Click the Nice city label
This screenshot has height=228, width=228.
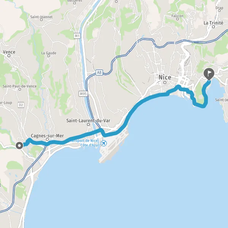click(165, 77)
